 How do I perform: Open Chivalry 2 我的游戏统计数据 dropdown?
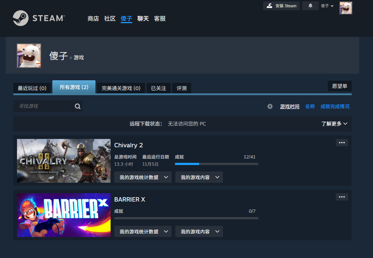(143, 177)
